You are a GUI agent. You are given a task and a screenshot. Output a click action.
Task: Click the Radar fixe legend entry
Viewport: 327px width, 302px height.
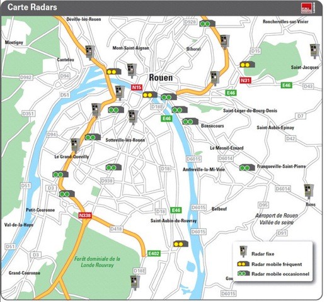tap(256, 252)
